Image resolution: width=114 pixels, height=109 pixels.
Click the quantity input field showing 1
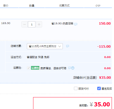pos(32,24)
